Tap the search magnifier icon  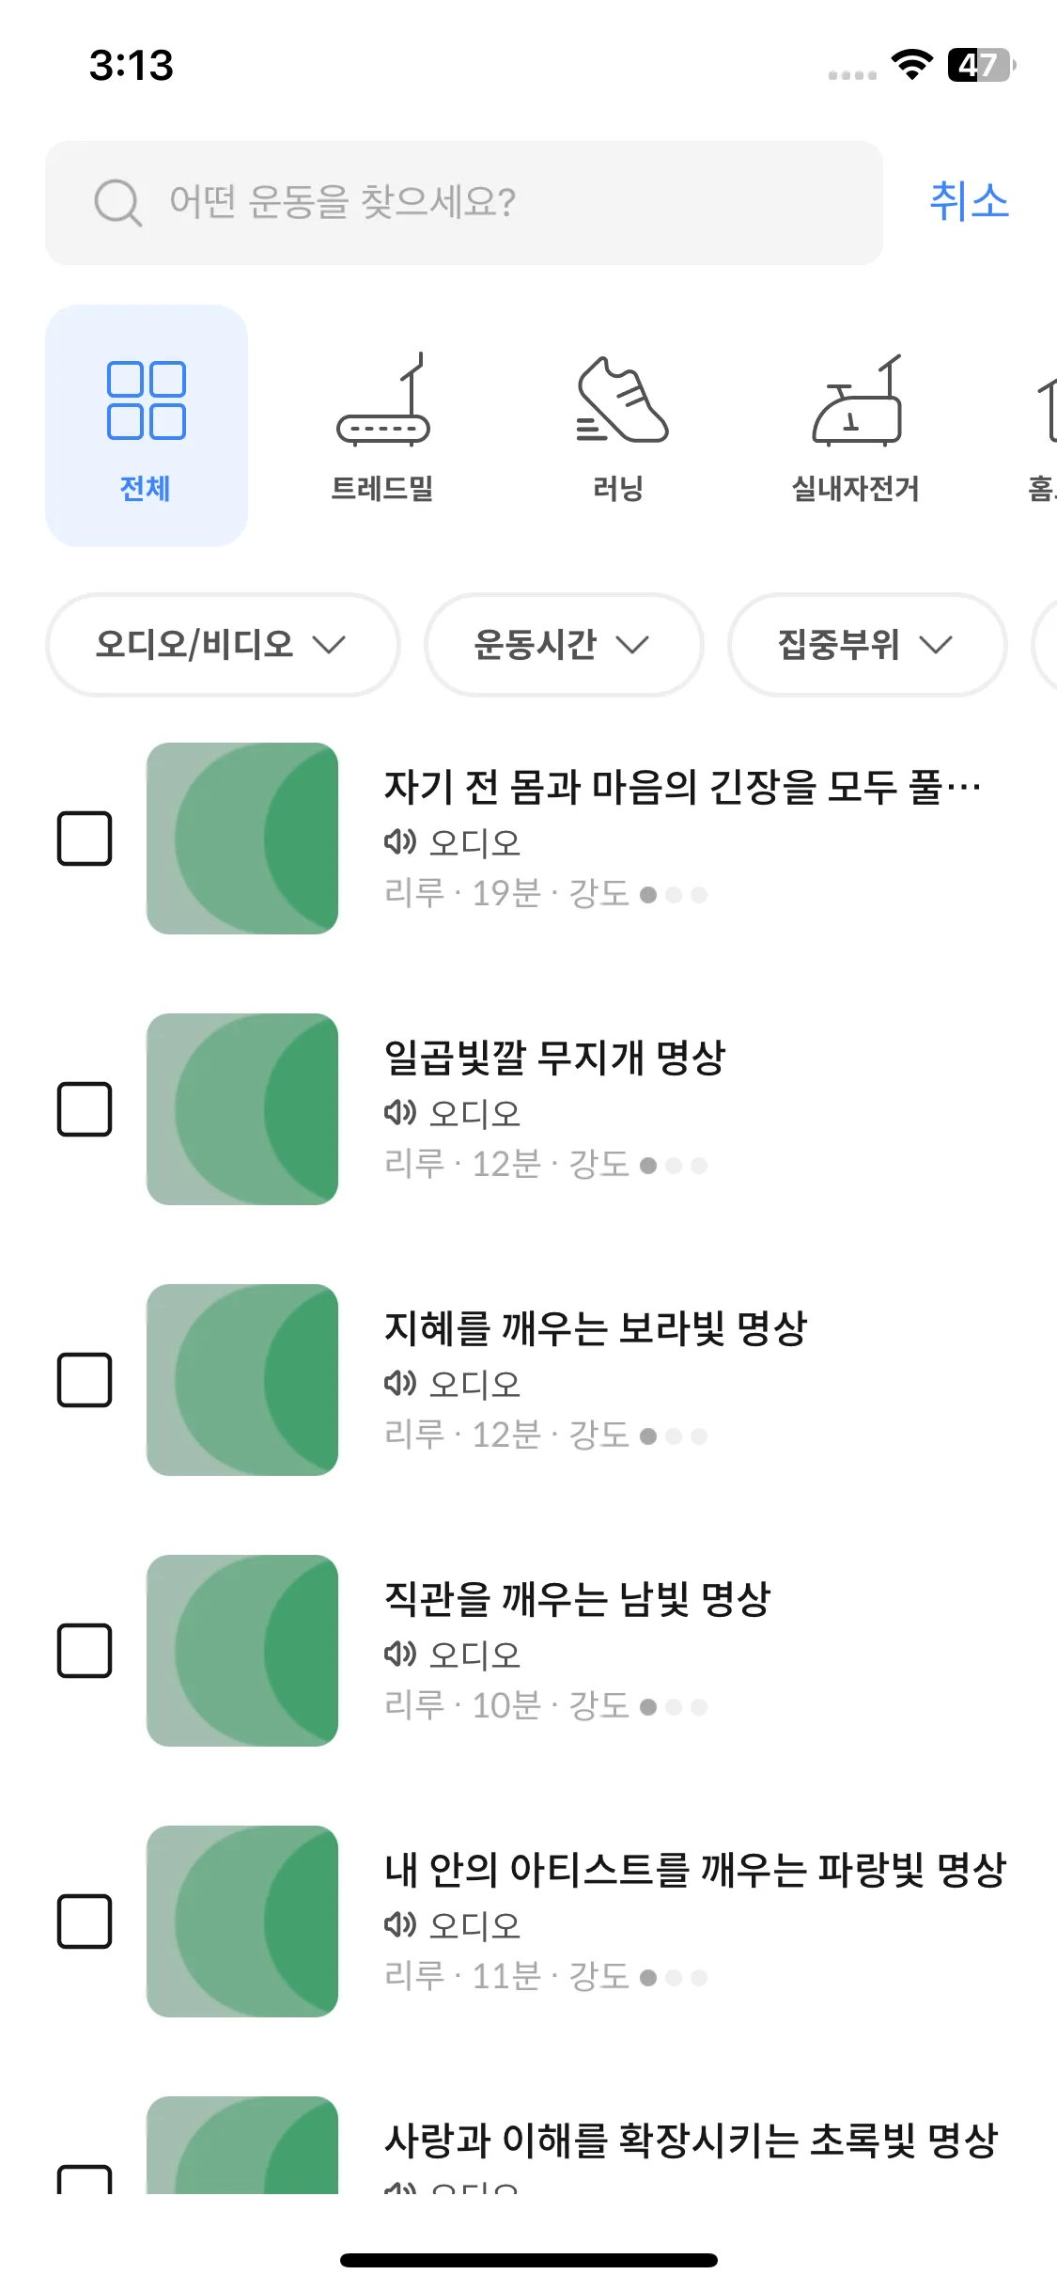(117, 202)
